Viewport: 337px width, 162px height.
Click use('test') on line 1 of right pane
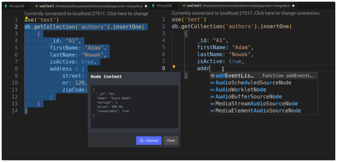[189, 20]
